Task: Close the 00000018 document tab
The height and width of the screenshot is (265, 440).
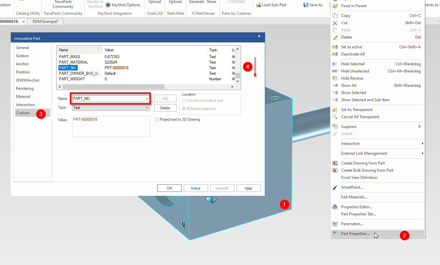Action: 23,22
